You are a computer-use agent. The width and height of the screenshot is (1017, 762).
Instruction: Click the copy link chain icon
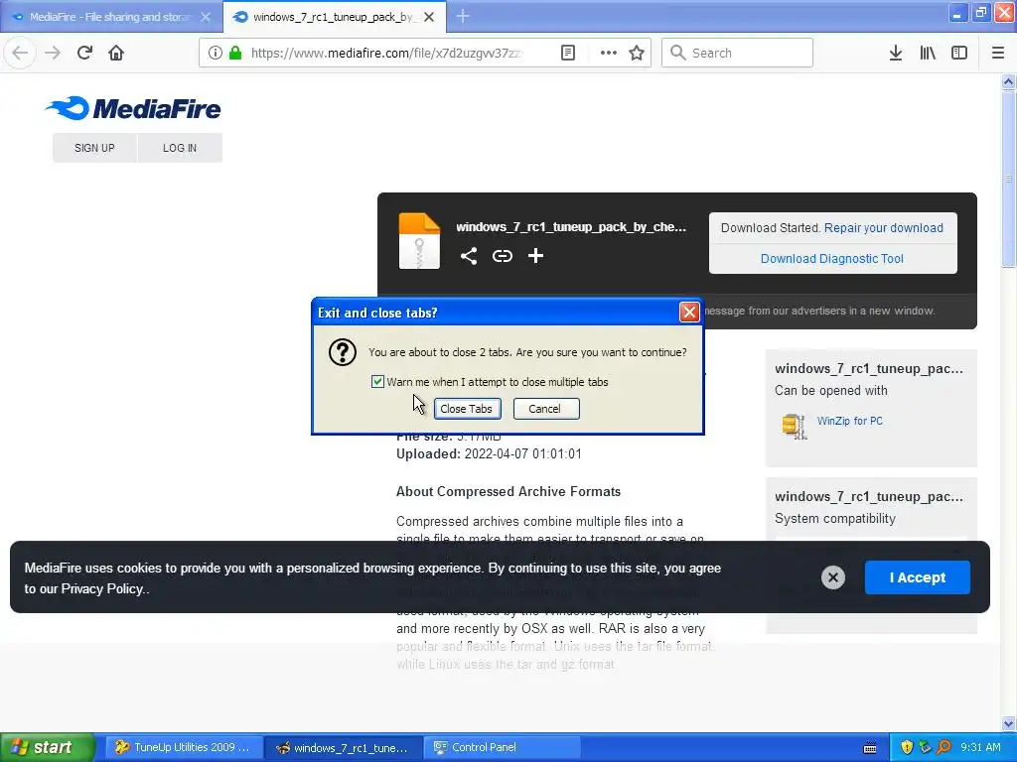click(502, 256)
